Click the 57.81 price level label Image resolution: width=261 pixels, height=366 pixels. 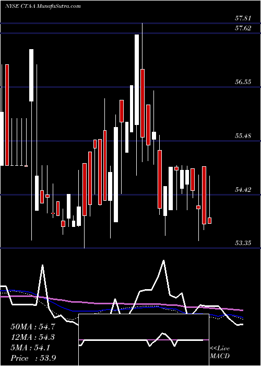point(243,18)
